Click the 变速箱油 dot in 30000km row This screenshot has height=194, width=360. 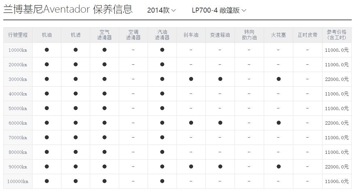tap(220, 79)
